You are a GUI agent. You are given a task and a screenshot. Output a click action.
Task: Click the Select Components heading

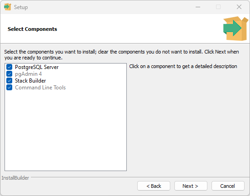tap(32, 29)
